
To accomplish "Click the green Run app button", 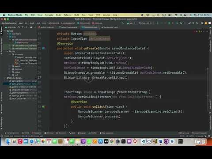I will pos(158,23).
